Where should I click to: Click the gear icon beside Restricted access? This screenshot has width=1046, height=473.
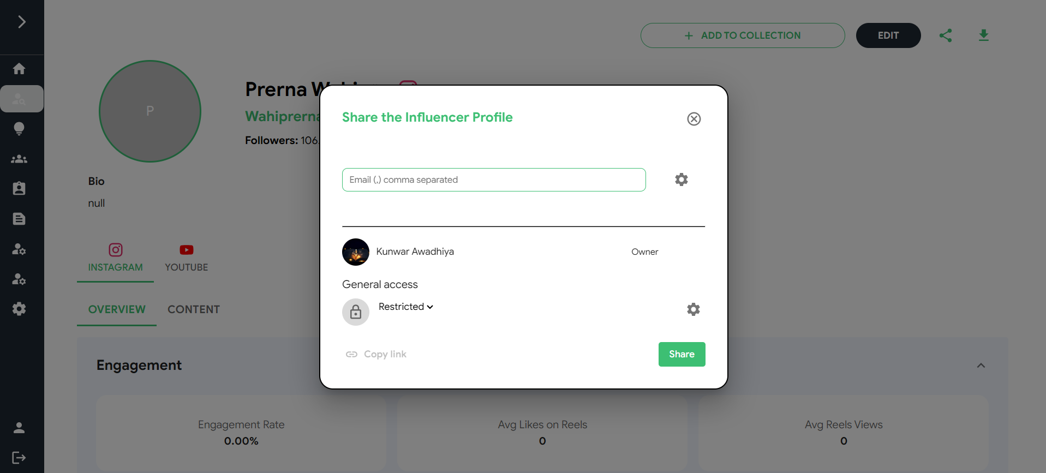click(693, 309)
